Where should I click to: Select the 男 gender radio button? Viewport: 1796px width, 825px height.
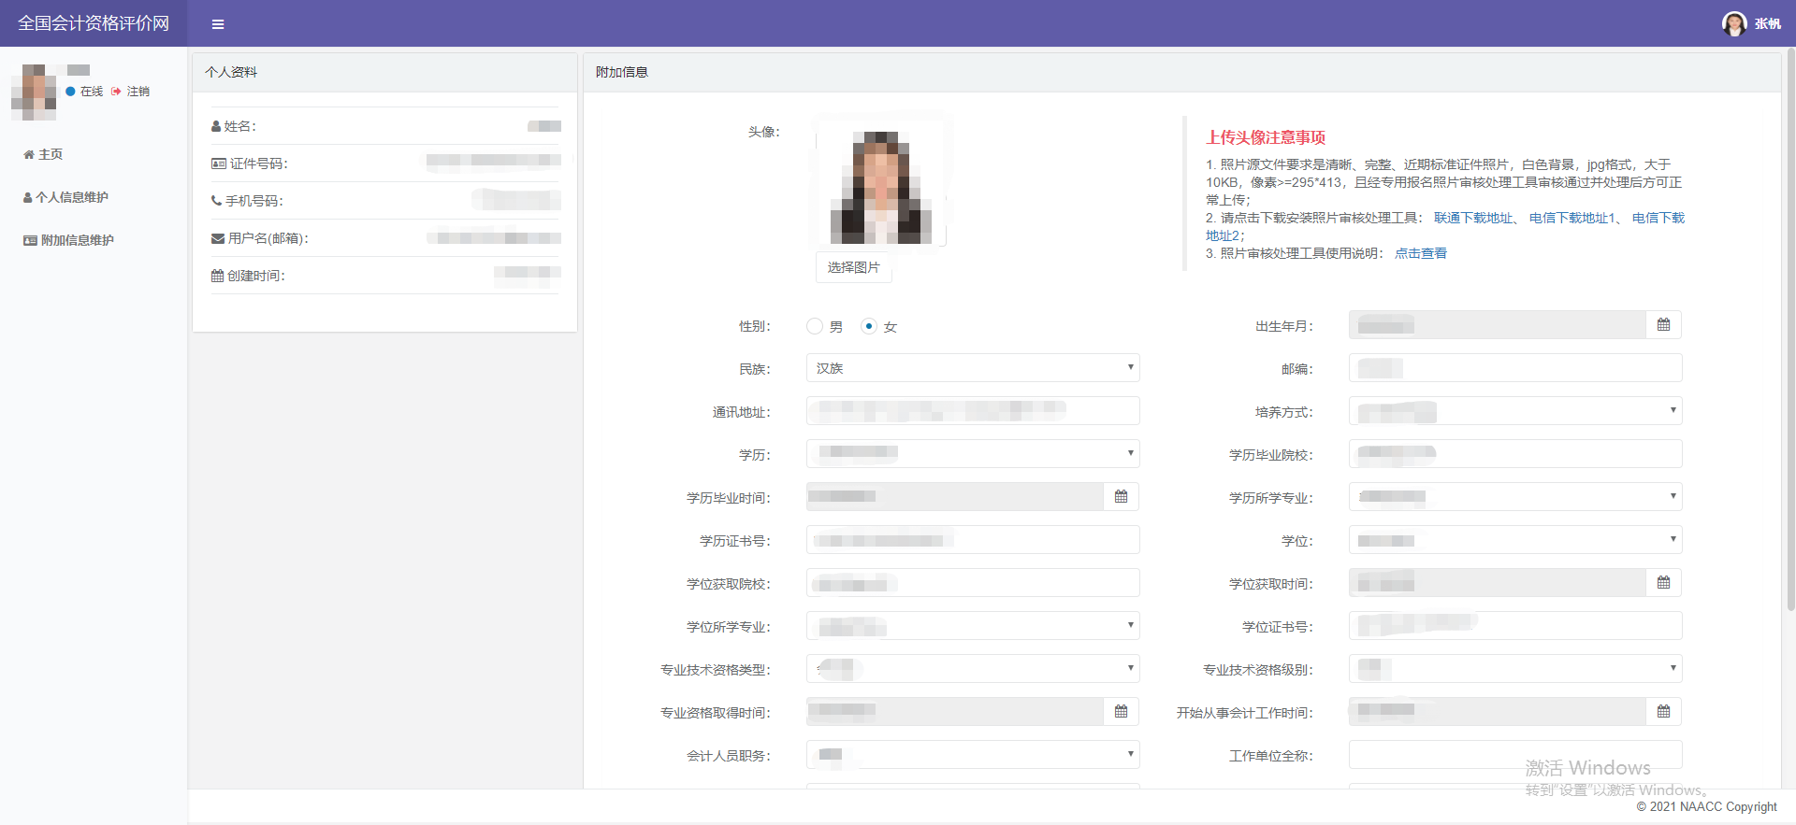tap(815, 326)
